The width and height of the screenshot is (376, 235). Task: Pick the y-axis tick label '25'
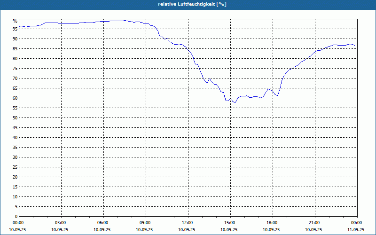click(15, 167)
